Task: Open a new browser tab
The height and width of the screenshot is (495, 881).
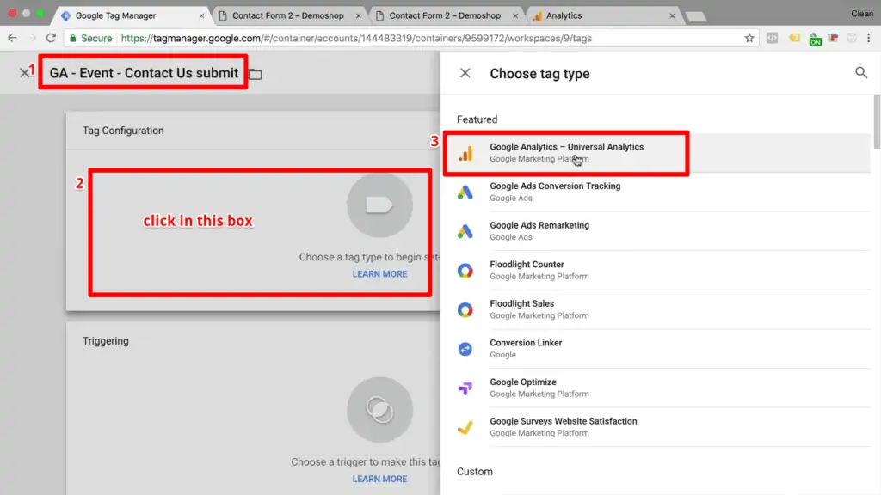Action: [x=696, y=17]
